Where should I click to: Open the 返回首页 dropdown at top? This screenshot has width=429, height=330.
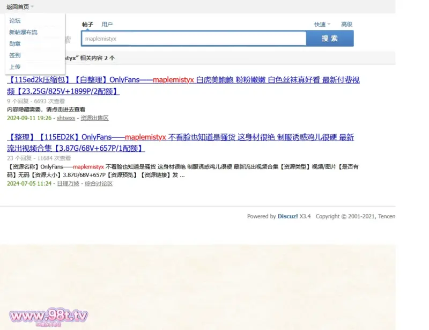pos(20,7)
